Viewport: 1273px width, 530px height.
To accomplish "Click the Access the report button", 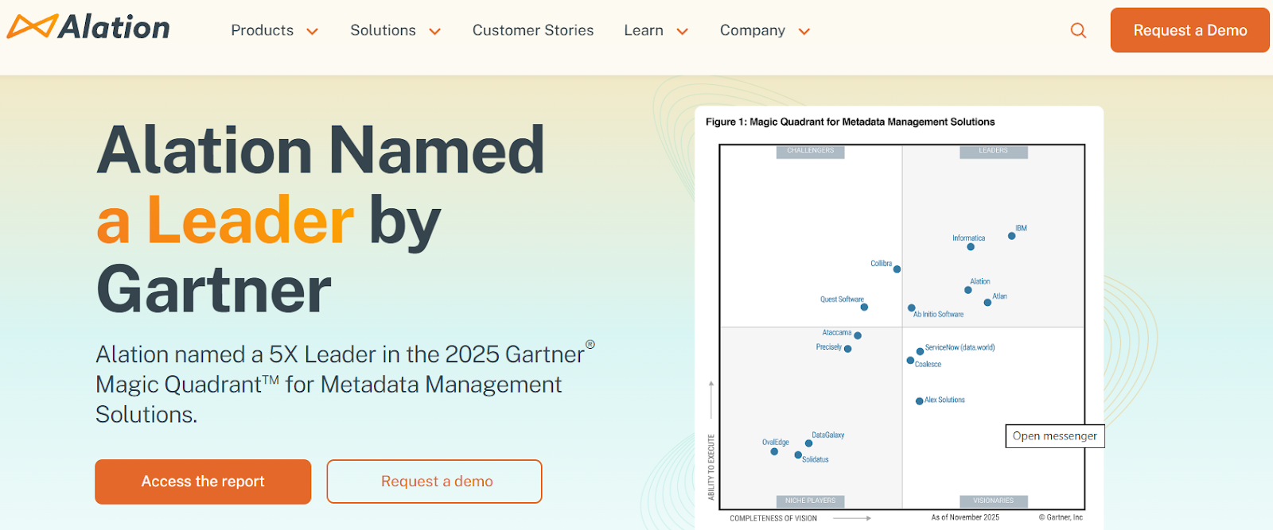I will pos(203,482).
